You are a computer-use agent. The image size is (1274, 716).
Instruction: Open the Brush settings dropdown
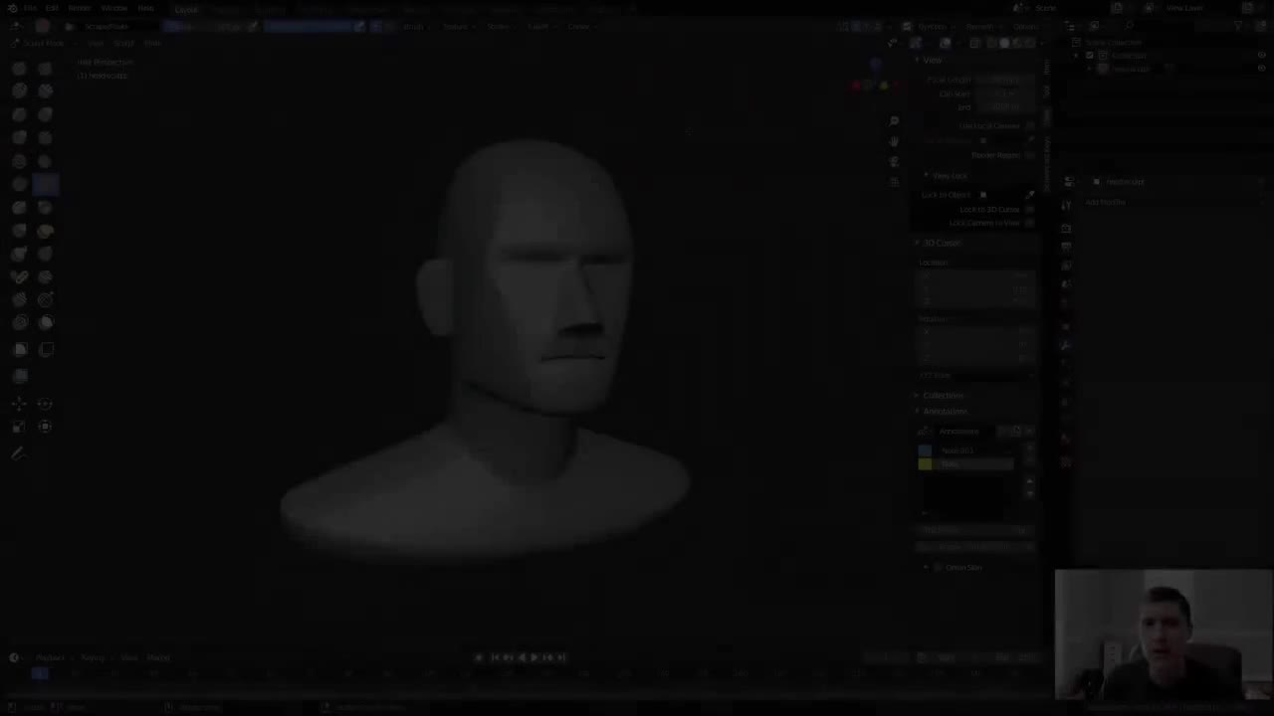(x=416, y=27)
